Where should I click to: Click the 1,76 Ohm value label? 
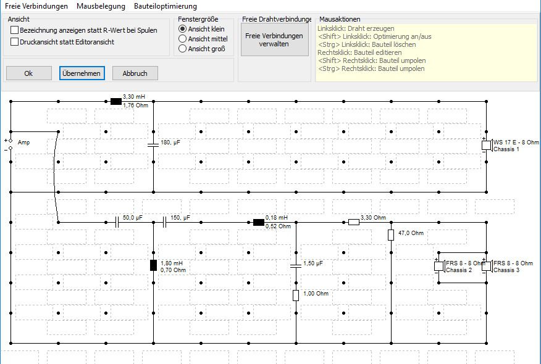pos(136,105)
